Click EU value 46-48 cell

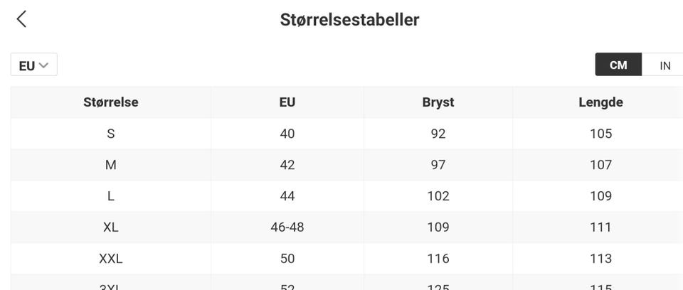pyautogui.click(x=287, y=227)
